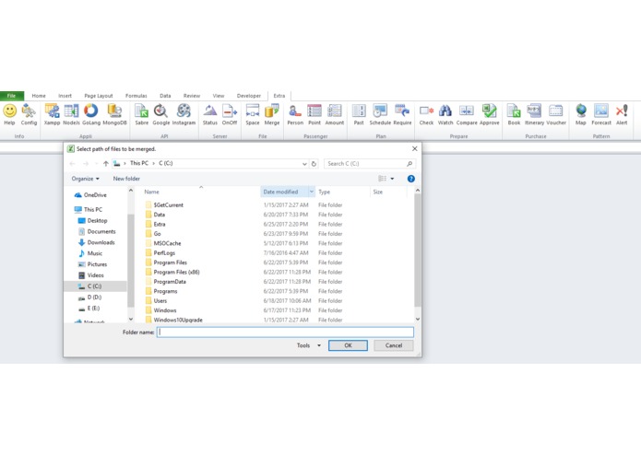Open the Config tool
The height and width of the screenshot is (455, 641).
[x=29, y=111]
